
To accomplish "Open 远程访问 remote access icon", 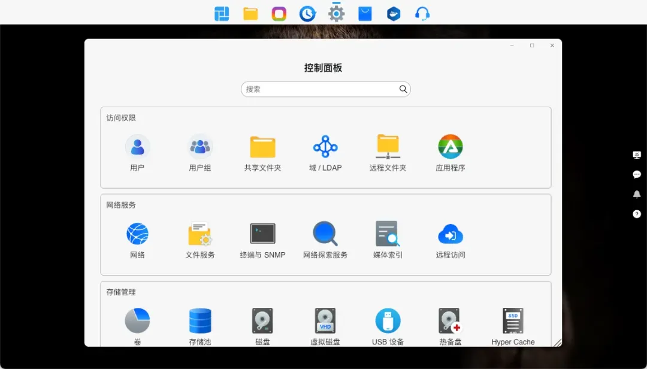I will pyautogui.click(x=451, y=234).
